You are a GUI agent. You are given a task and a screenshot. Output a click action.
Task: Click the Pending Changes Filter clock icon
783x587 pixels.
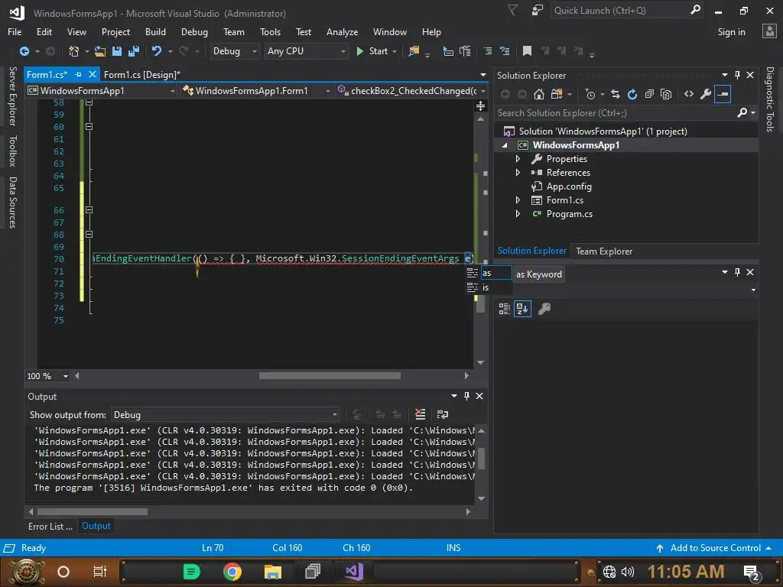tap(590, 94)
